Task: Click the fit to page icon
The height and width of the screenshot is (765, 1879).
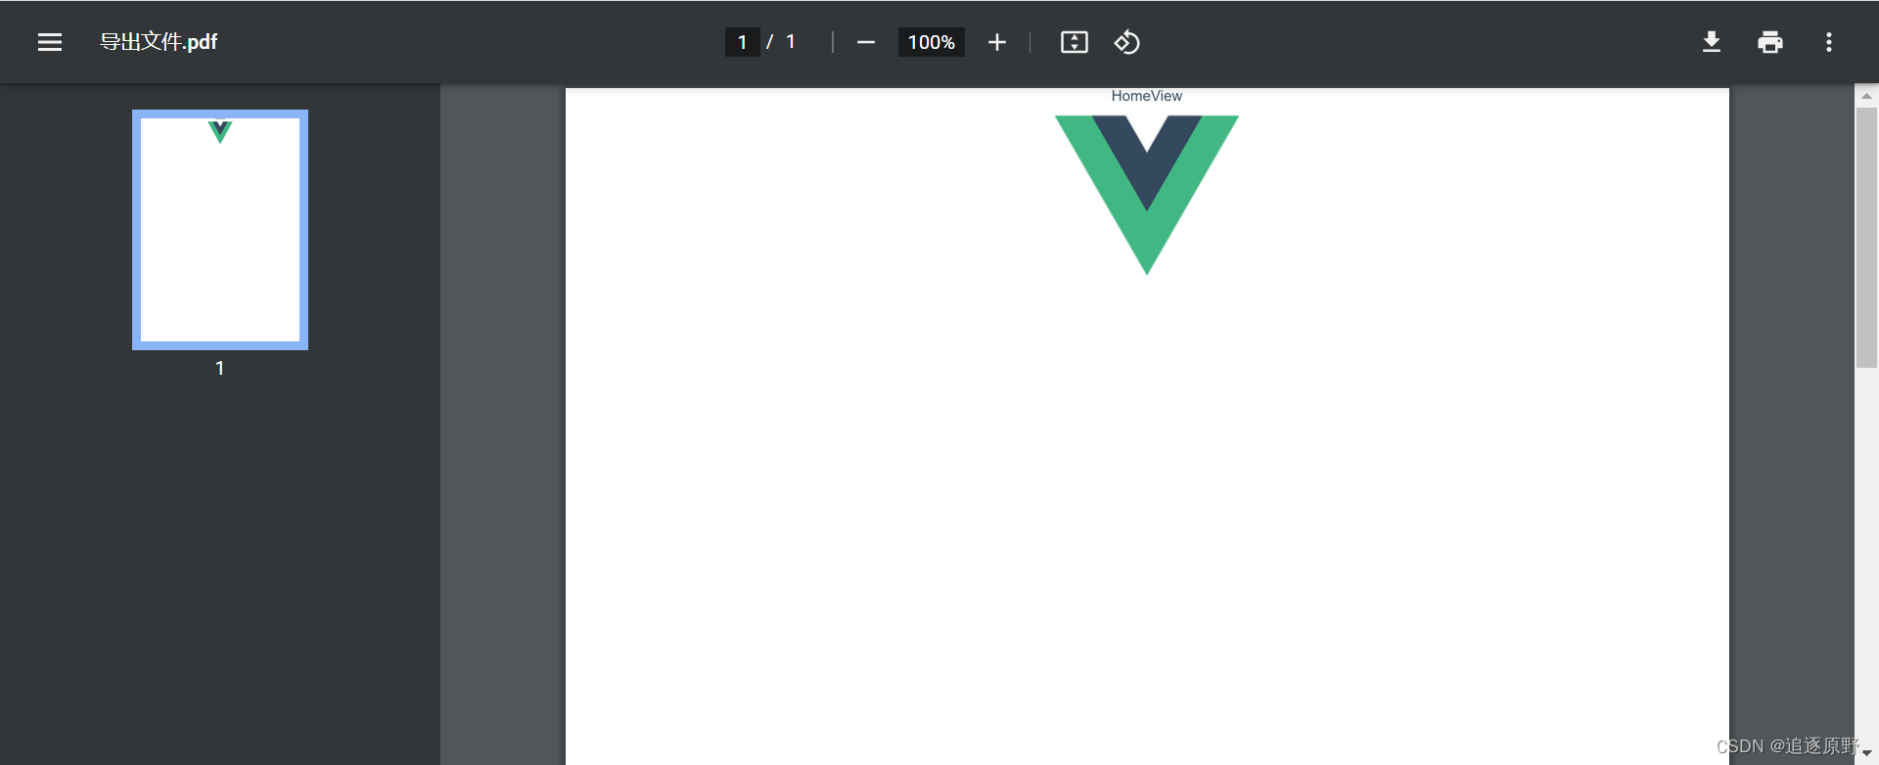Action: point(1075,42)
